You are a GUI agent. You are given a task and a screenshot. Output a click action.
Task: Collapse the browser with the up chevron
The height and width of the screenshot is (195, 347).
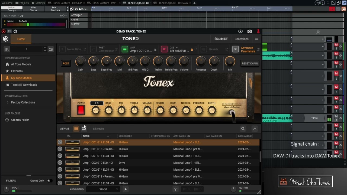[255, 129]
